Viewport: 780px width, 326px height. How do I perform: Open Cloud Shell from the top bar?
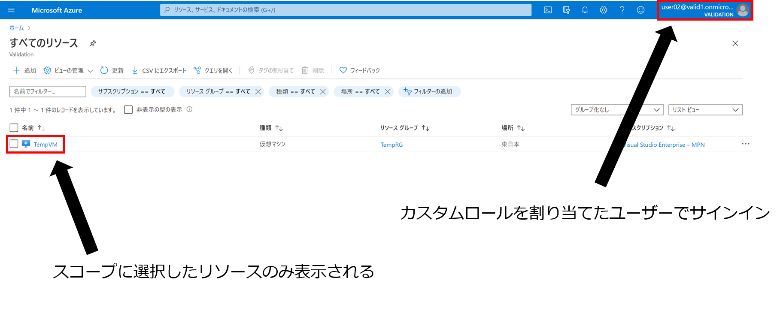(x=548, y=10)
